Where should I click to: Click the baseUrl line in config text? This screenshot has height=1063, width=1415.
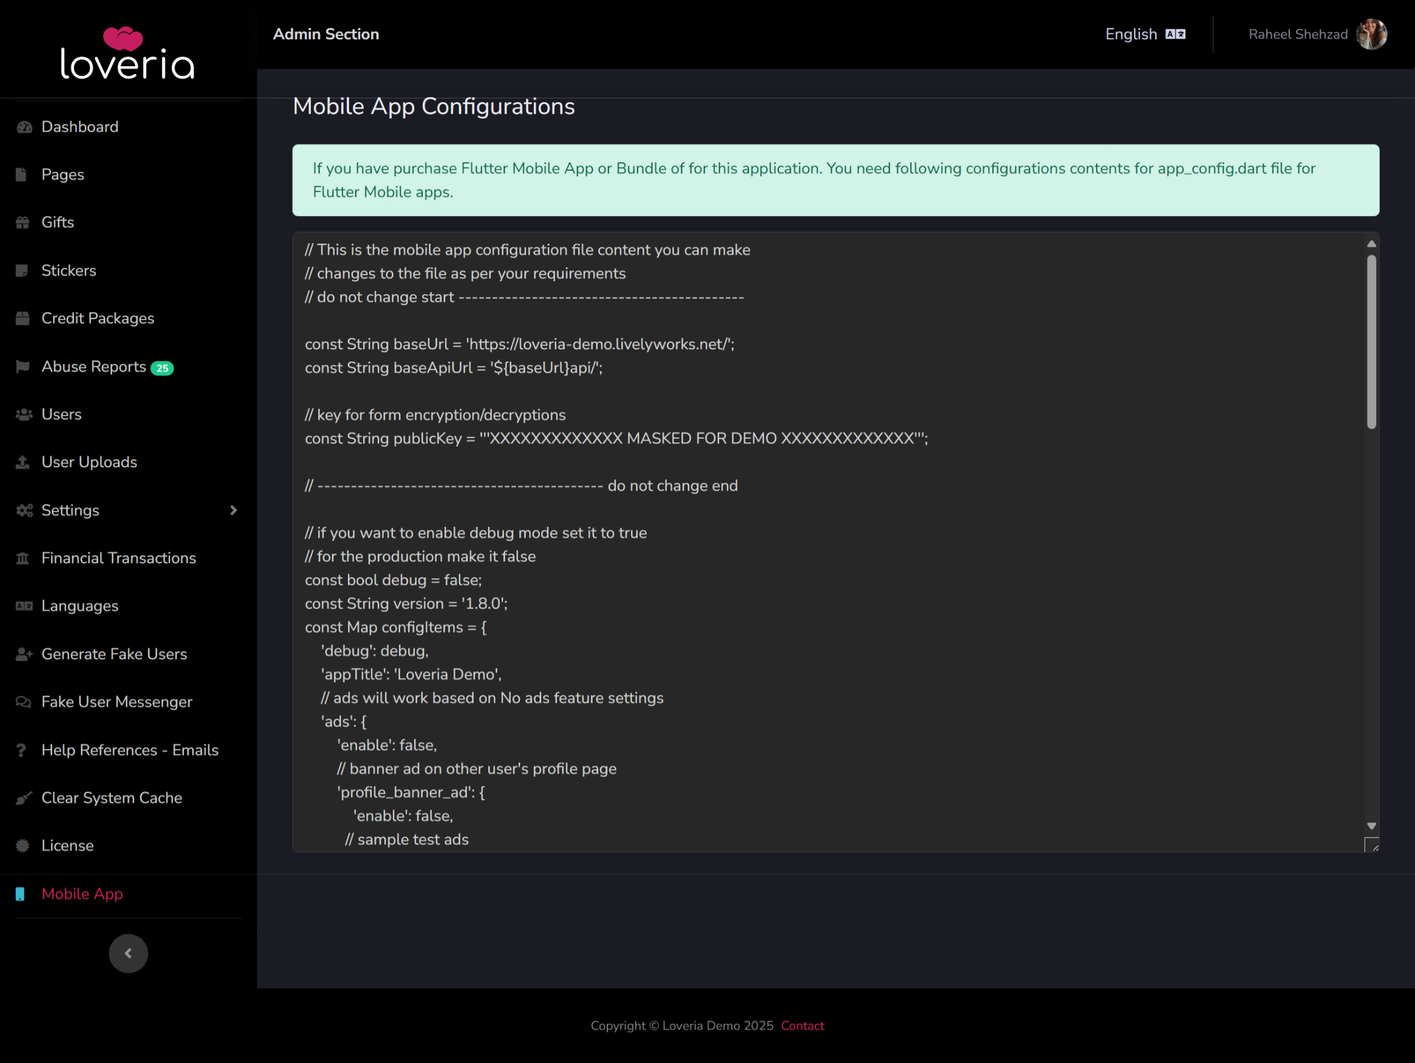pos(519,344)
